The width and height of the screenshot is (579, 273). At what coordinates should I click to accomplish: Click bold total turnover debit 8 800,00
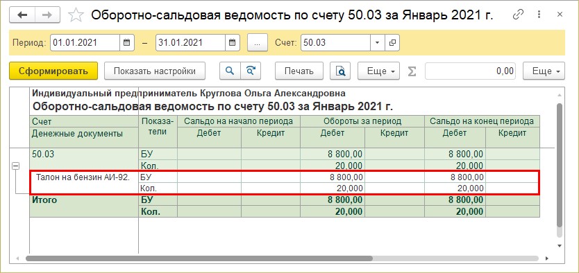tap(333, 200)
